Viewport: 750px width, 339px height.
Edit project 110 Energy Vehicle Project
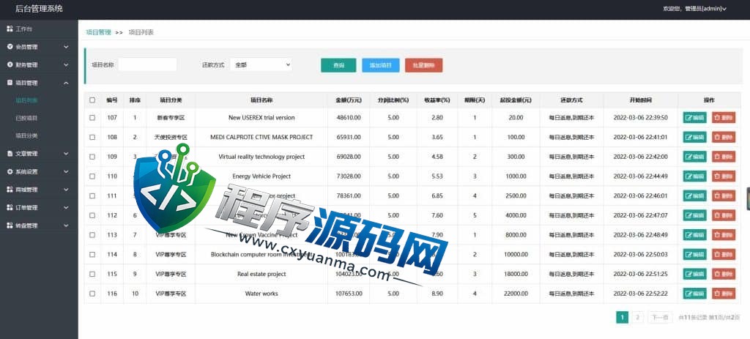click(x=694, y=176)
